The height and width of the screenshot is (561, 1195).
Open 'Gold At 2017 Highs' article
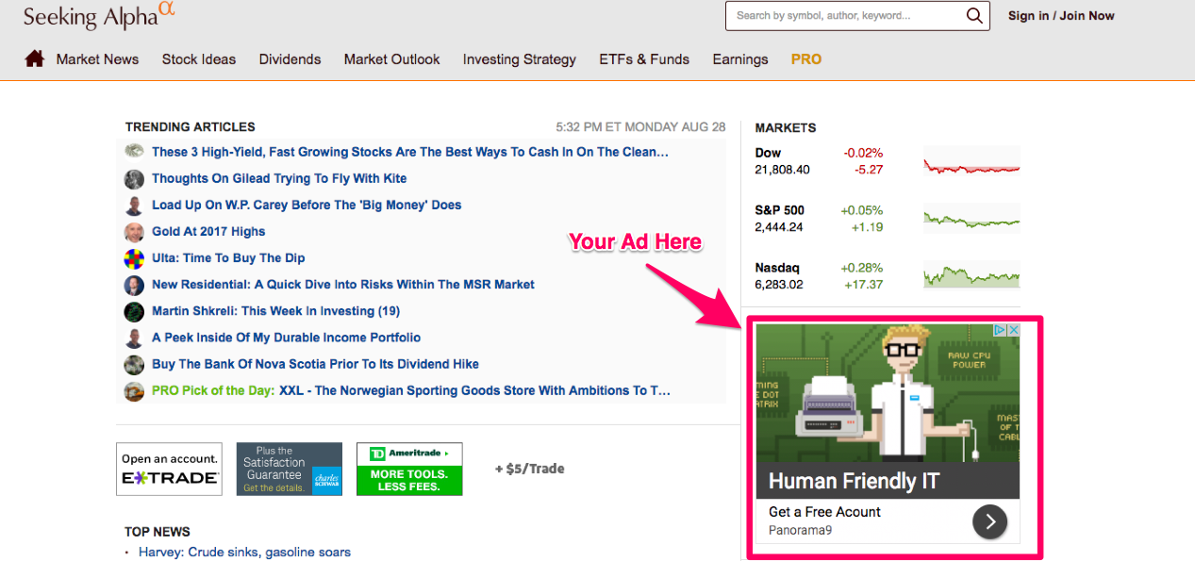[208, 231]
